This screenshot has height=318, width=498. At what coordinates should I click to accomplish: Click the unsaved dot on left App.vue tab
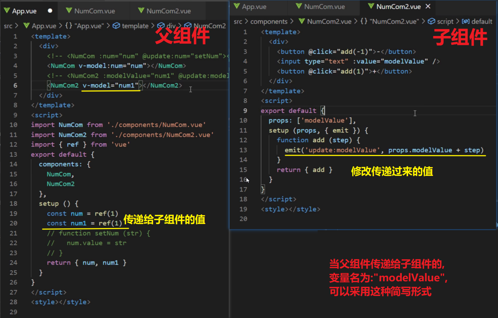click(x=50, y=11)
